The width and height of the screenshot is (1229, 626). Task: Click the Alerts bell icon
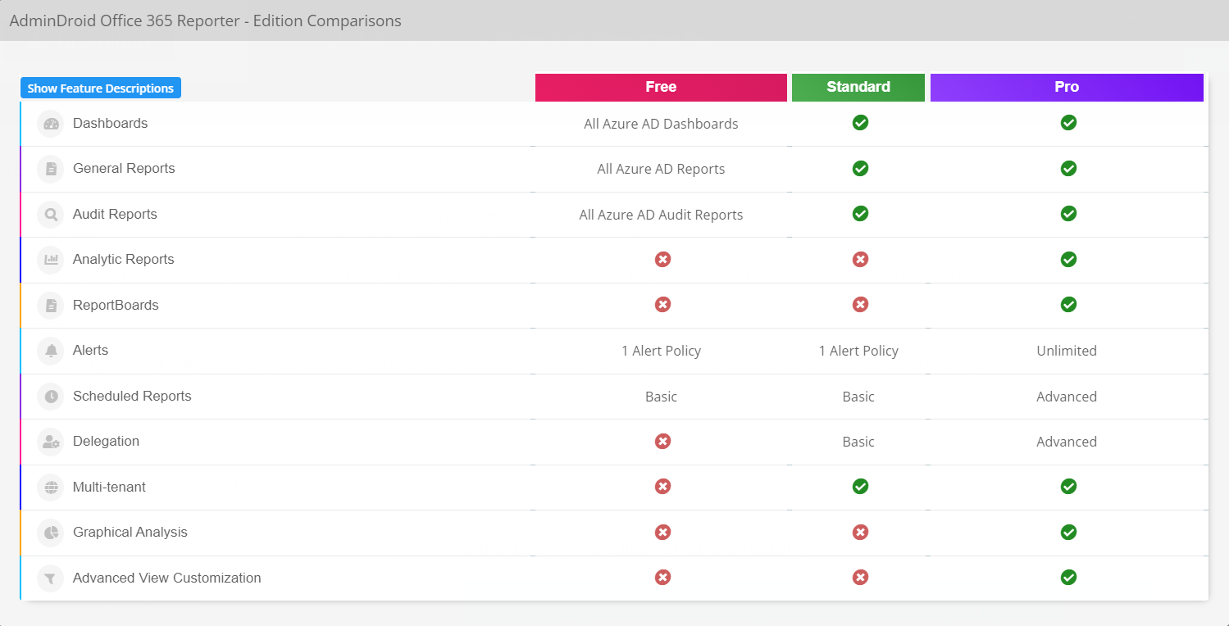[51, 351]
